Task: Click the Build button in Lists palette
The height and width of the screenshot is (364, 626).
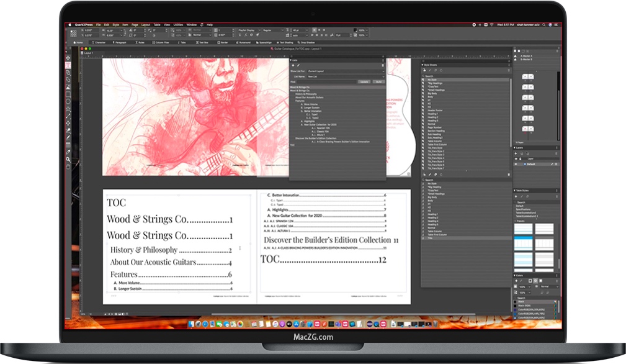Action: click(379, 82)
